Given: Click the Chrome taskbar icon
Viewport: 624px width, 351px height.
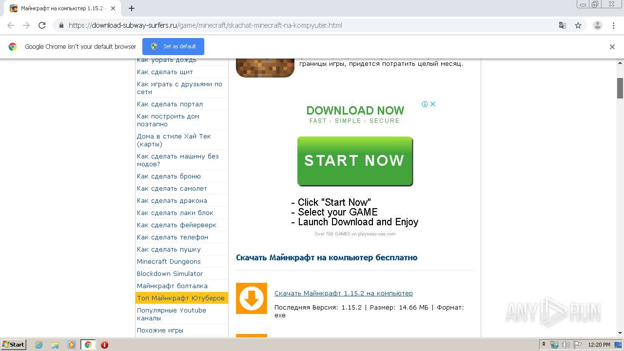Looking at the screenshot, I should (x=88, y=345).
